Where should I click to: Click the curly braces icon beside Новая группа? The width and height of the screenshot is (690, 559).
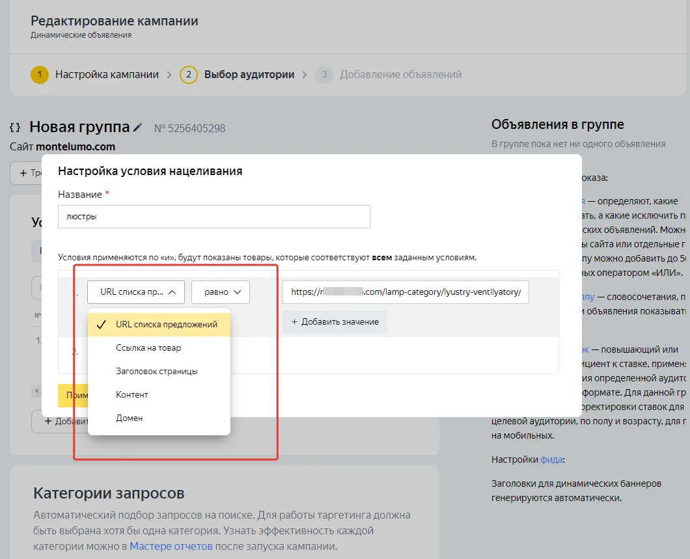(x=15, y=128)
